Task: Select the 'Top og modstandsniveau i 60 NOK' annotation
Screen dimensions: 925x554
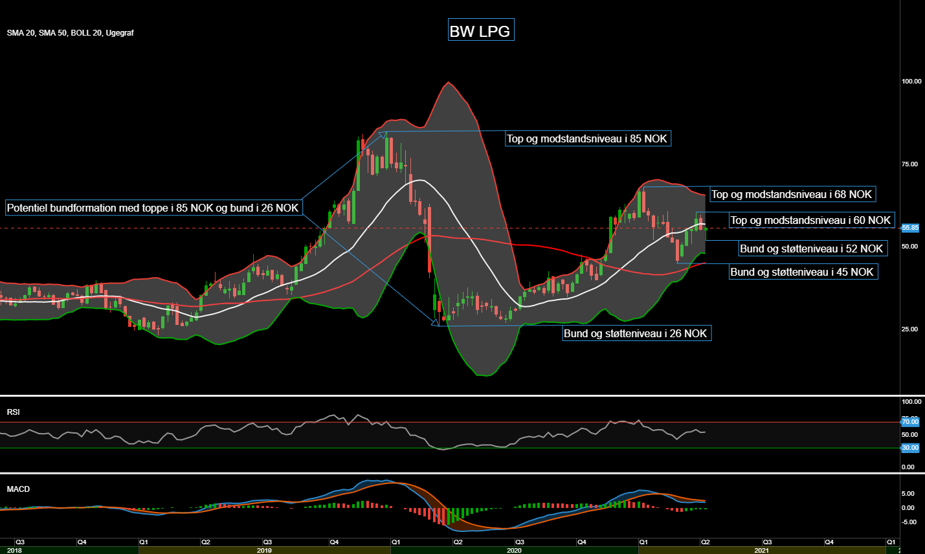Action: pyautogui.click(x=812, y=220)
